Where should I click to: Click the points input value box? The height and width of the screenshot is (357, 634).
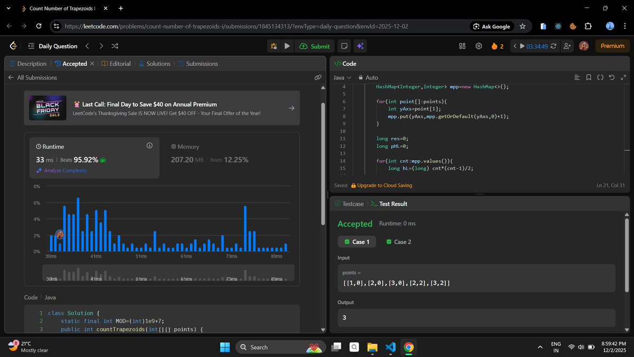coord(476,278)
